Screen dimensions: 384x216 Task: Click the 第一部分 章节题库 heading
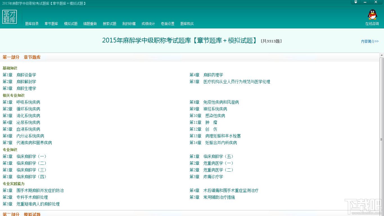click(x=22, y=57)
